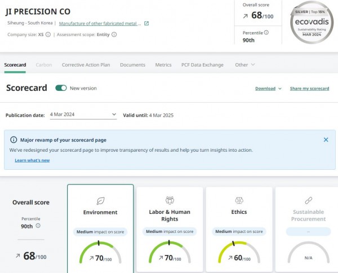Image resolution: width=338 pixels, height=273 pixels.
Task: Click the info icon beside Percentile in header
Action: [x=266, y=33]
